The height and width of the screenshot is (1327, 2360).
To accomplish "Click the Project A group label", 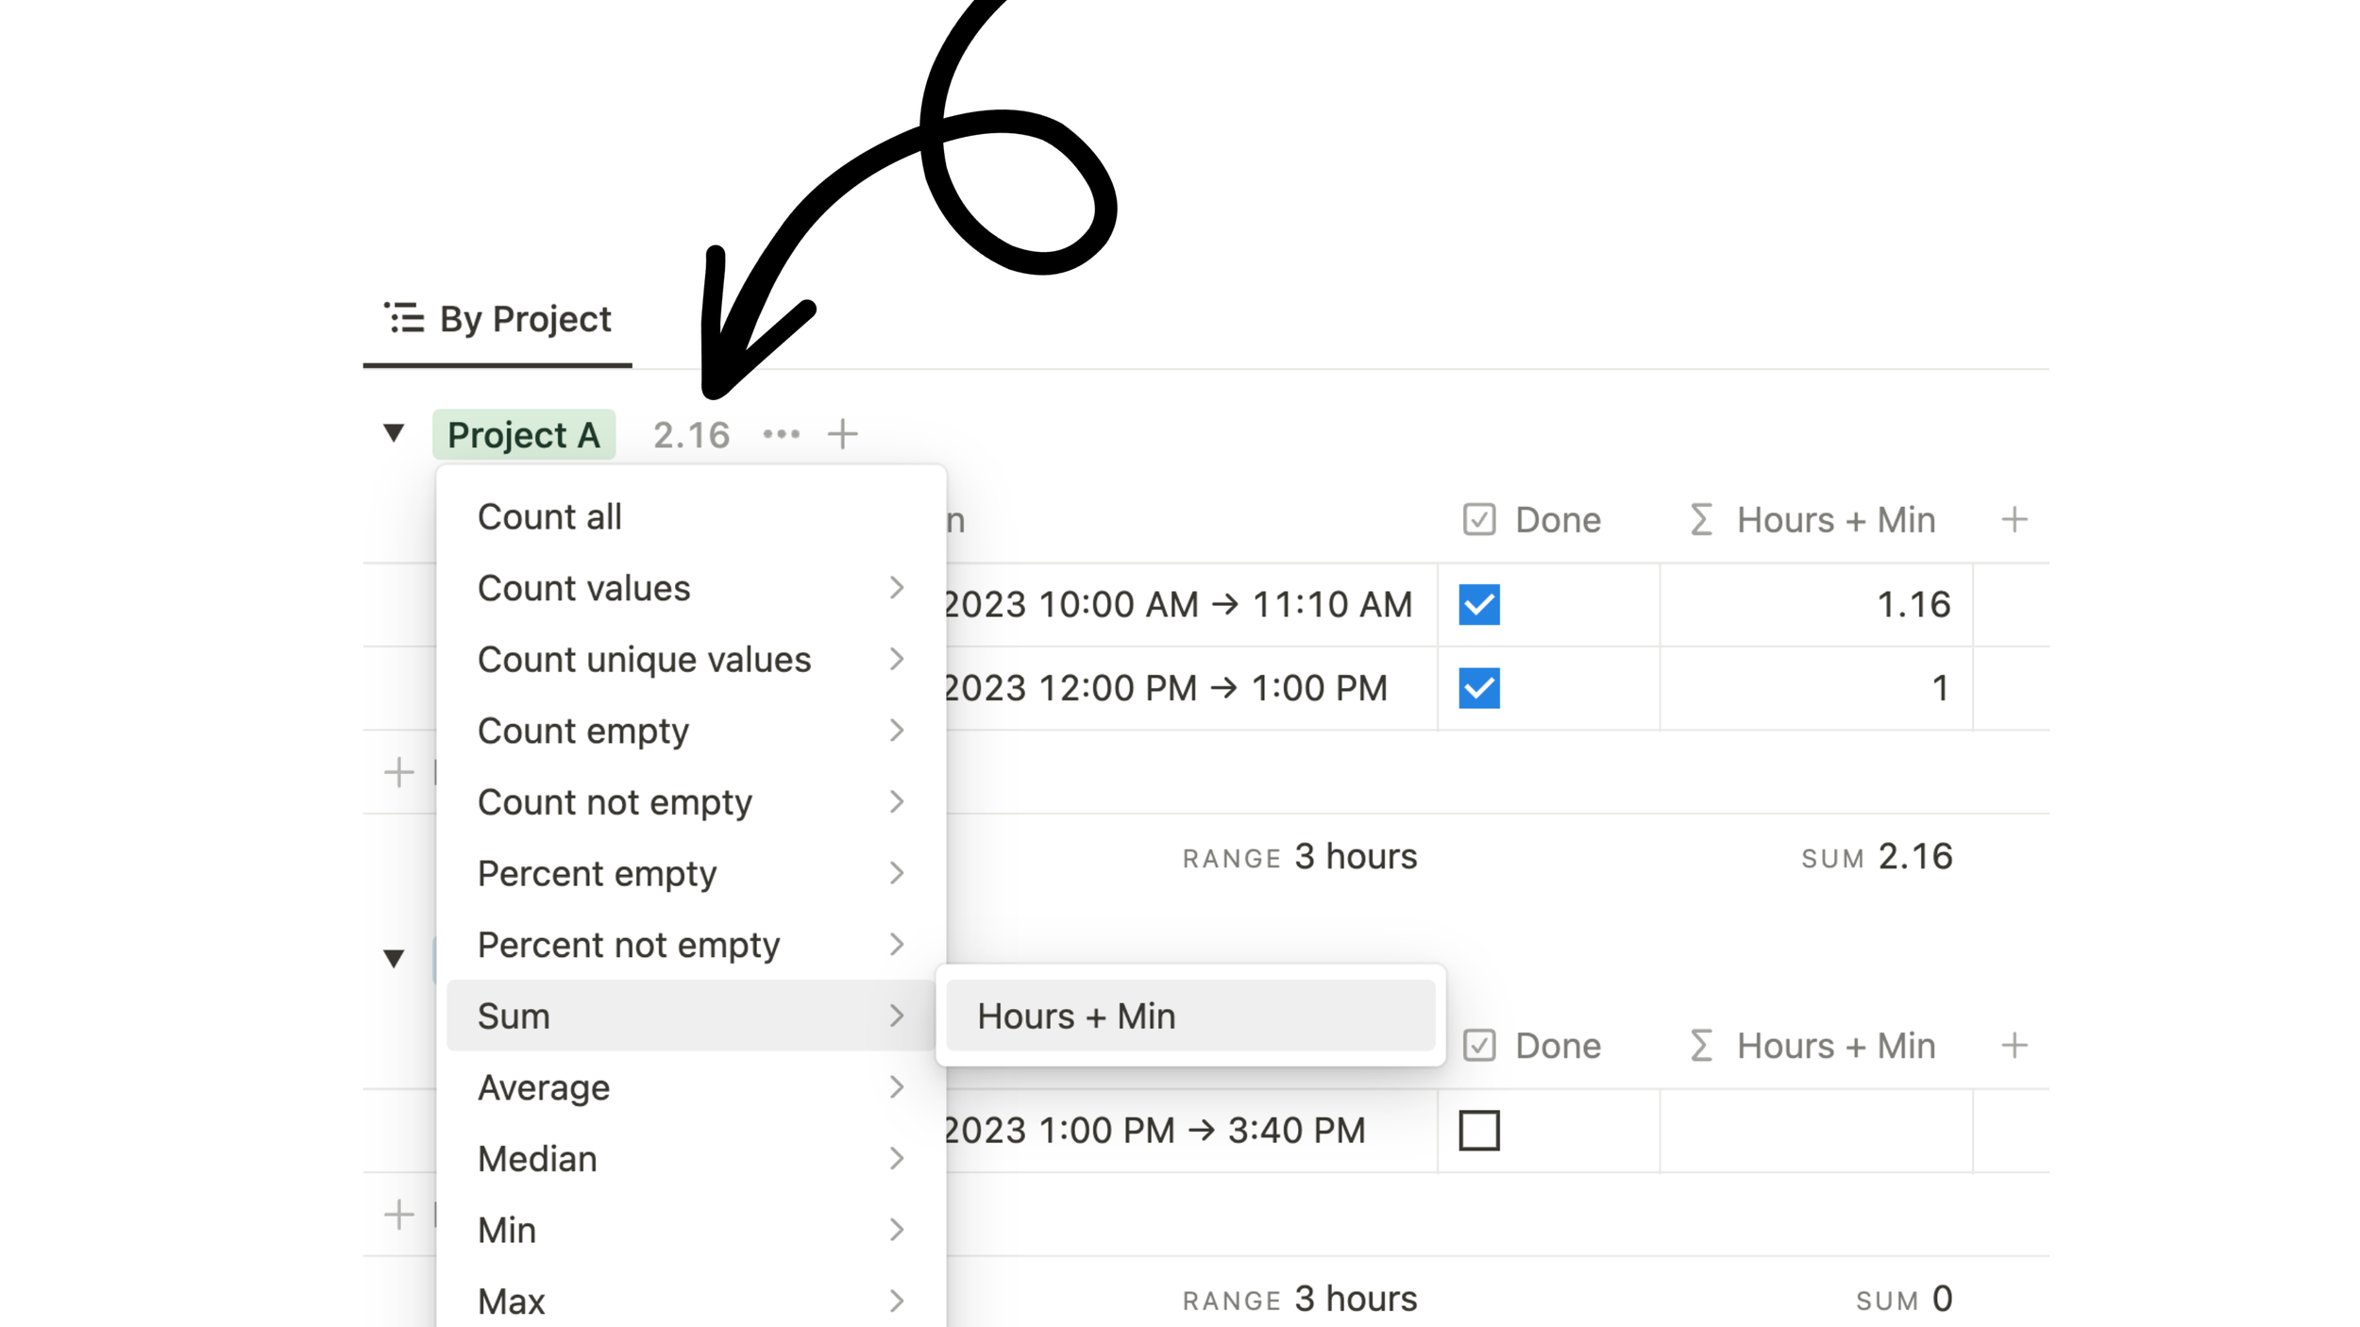I will click(x=524, y=434).
